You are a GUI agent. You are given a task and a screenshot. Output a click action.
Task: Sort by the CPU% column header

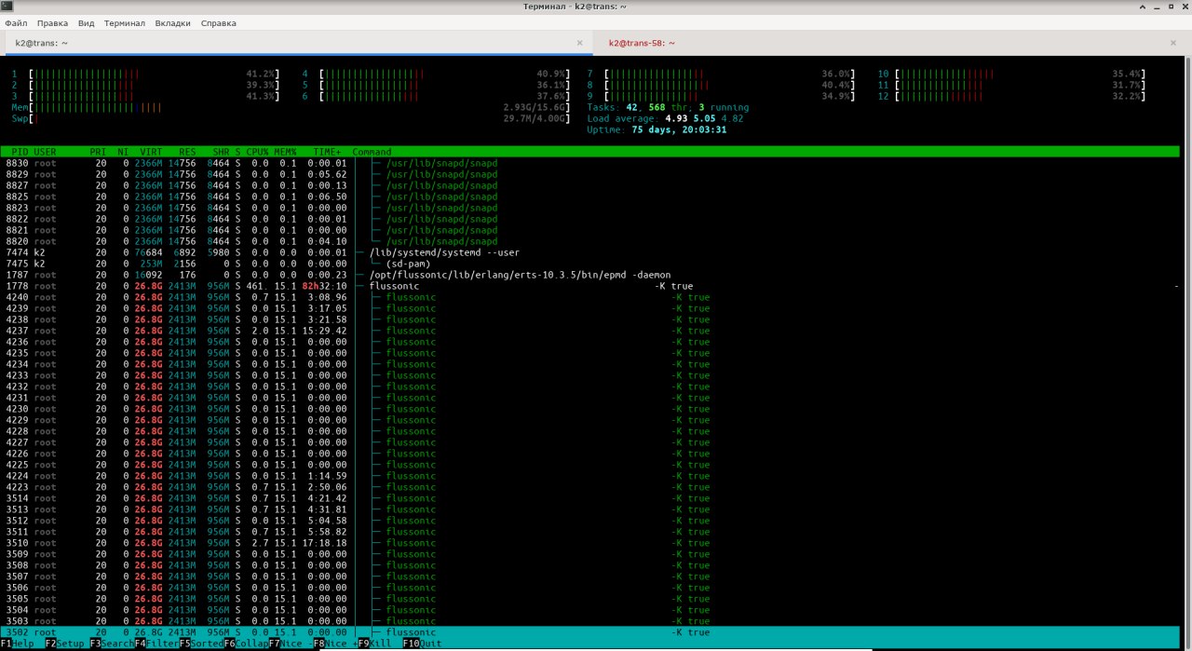coord(257,152)
